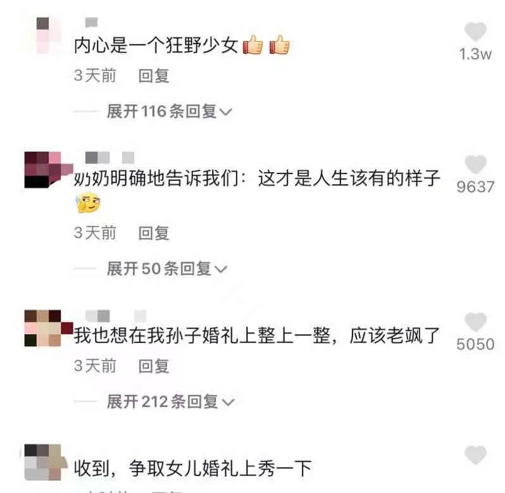Tap second thumbs-up emoji in top comment
505x493 pixels.
coord(280,44)
